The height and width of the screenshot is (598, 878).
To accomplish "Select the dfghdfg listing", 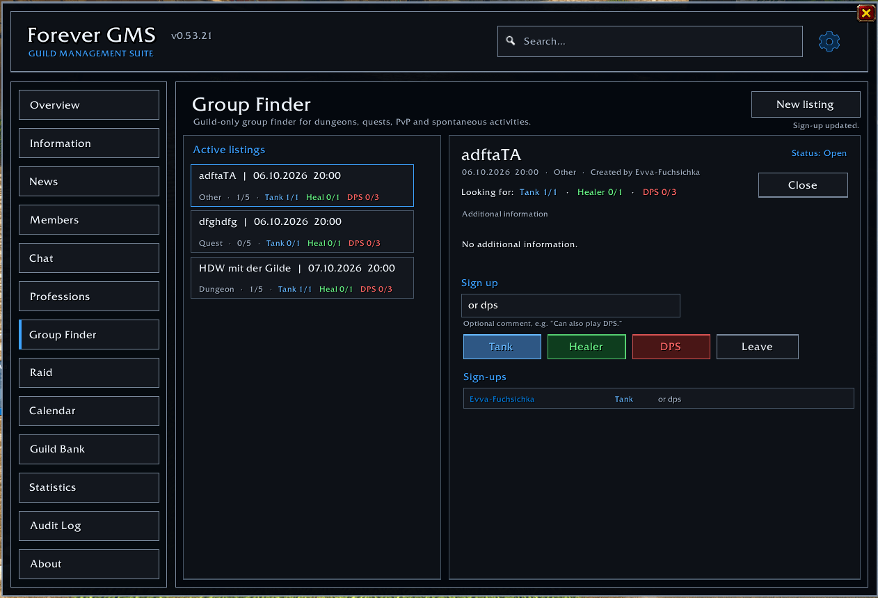I will 302,231.
